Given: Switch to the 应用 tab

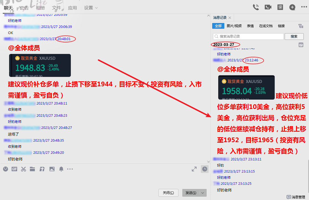Looking at the screenshot, I should pos(72,8).
